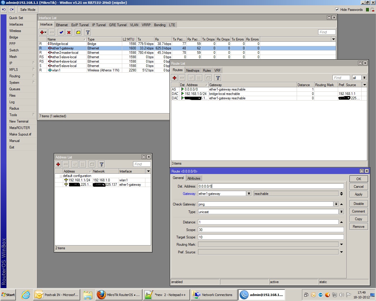376x301 pixels.
Task: Disable selected interface with red X icon
Action: pyautogui.click(x=69, y=32)
